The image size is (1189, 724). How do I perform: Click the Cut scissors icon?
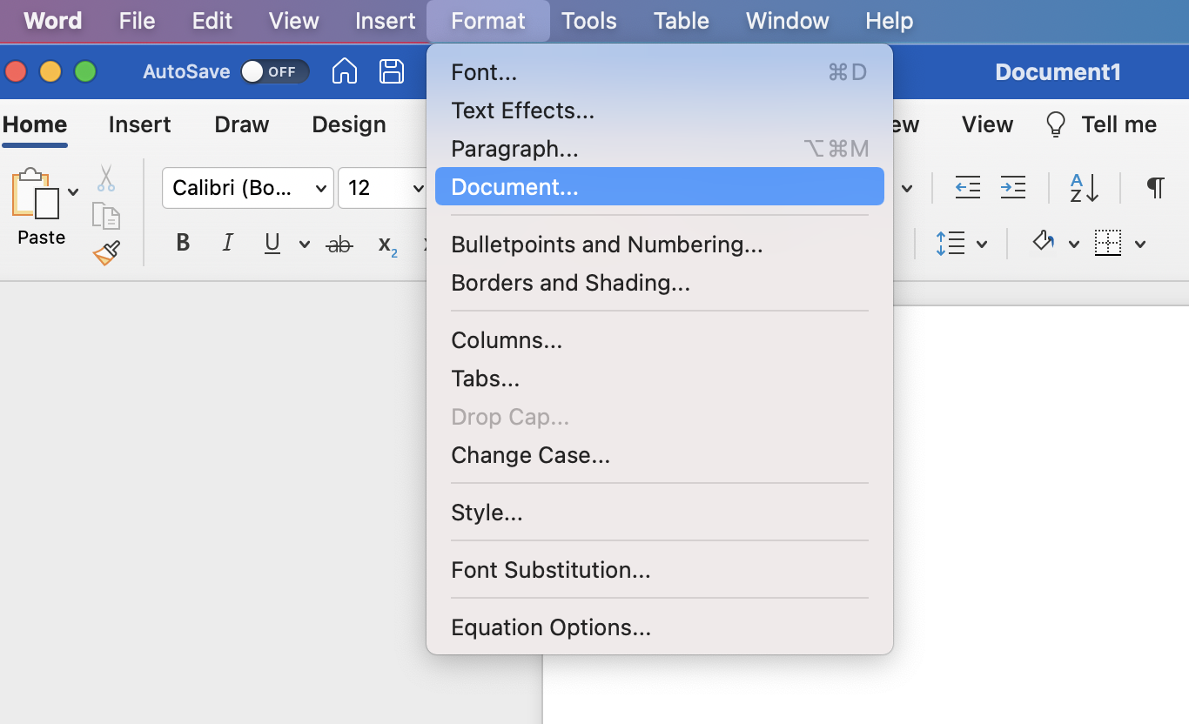(106, 178)
